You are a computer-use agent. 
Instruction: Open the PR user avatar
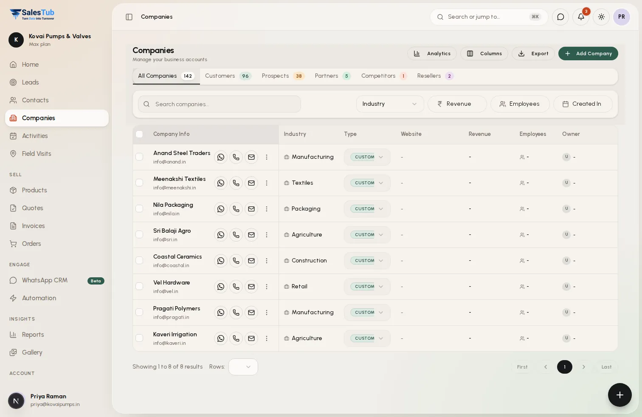(x=622, y=17)
